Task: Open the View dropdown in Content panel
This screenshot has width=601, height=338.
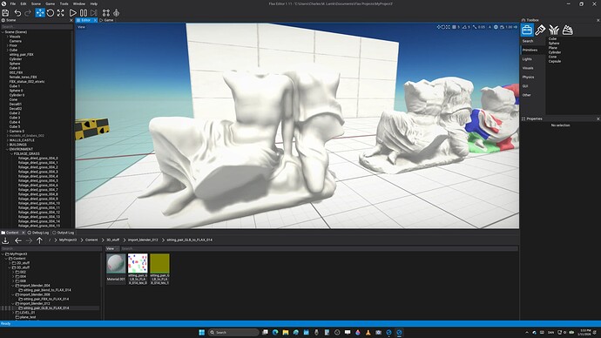Action: pos(111,248)
